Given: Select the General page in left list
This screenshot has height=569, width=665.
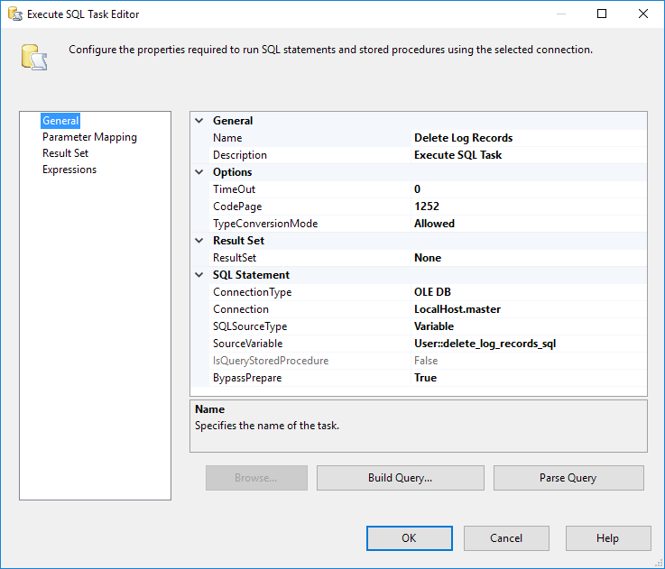Looking at the screenshot, I should click(x=60, y=121).
